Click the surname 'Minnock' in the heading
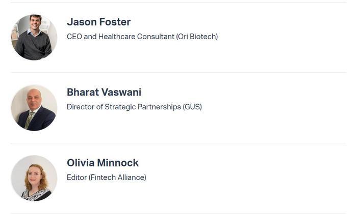357x214 pixels. click(x=118, y=163)
